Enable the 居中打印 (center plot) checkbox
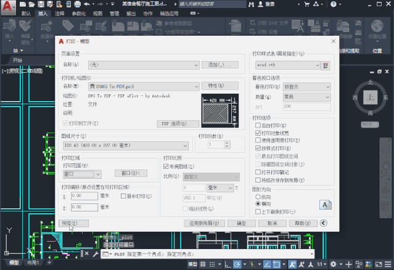Screen dimensions: 394x270 pos(123,196)
